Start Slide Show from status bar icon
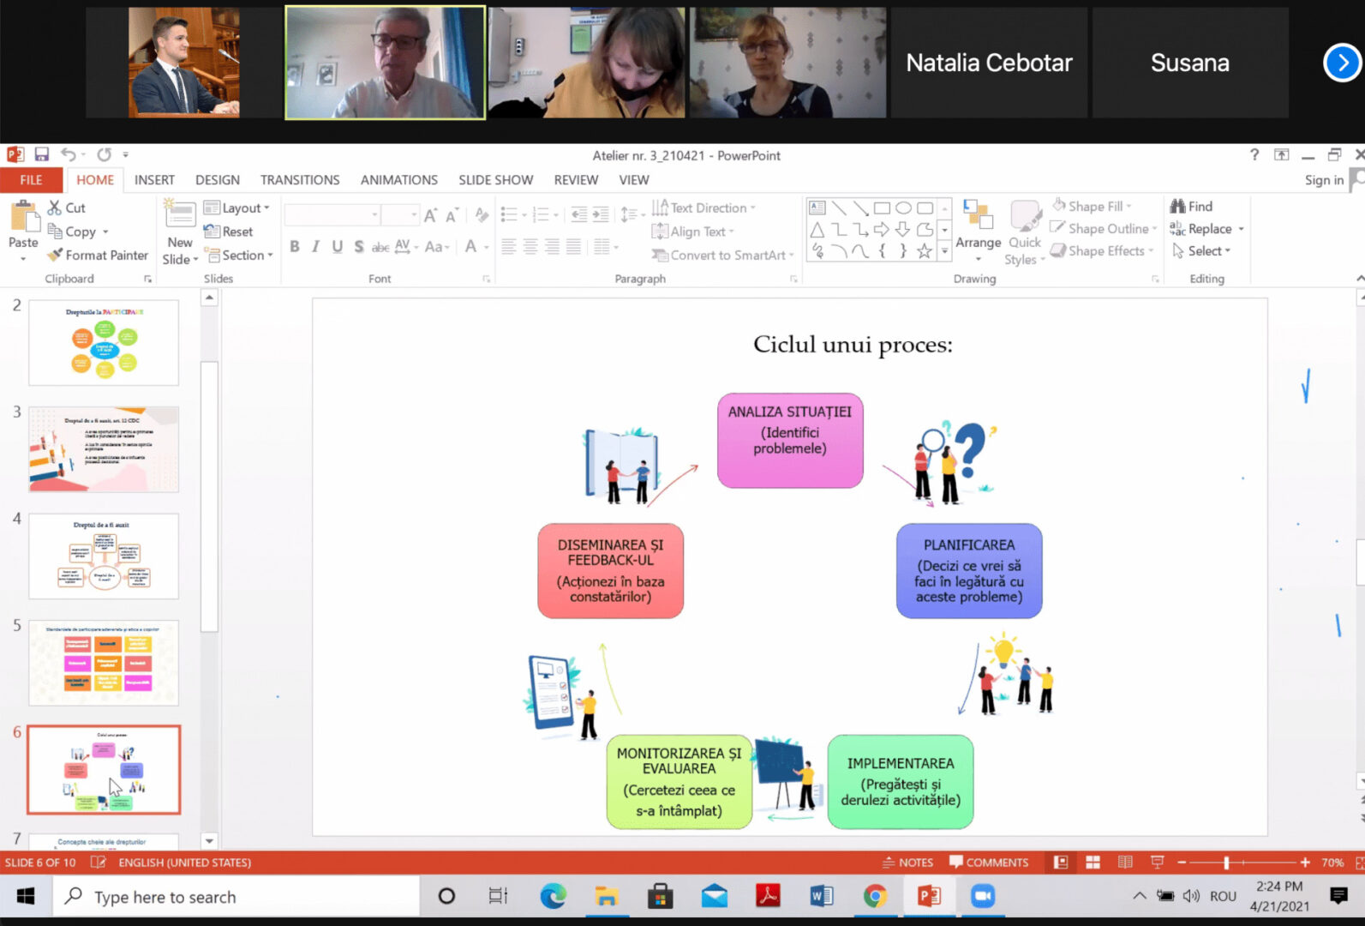The image size is (1365, 926). point(1158,863)
